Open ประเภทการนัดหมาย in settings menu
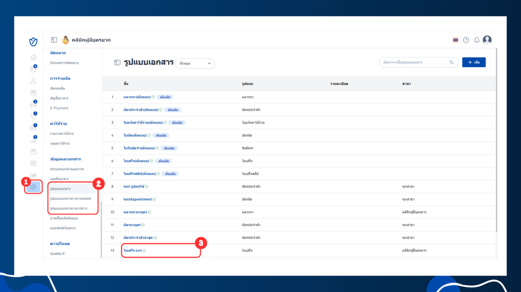The width and height of the screenshot is (521, 292). pos(65,63)
